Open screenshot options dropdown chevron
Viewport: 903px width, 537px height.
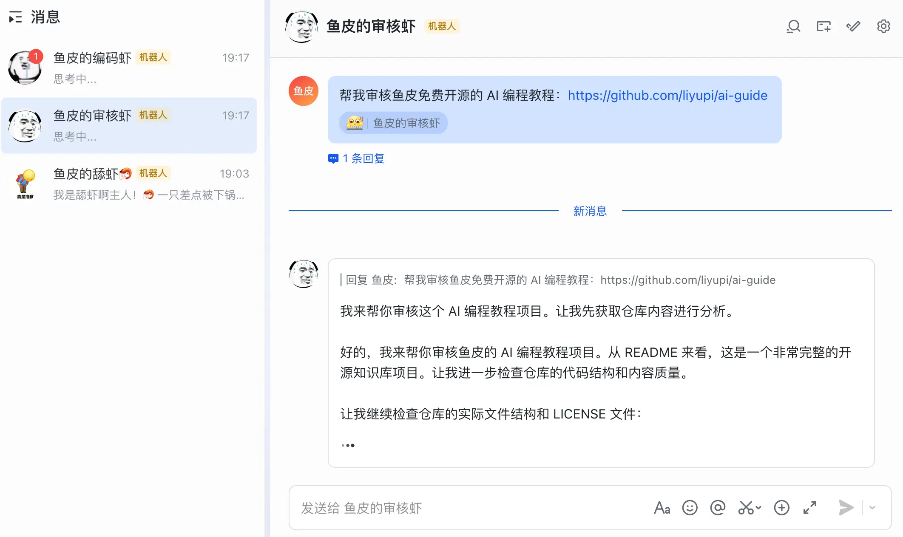(x=759, y=508)
